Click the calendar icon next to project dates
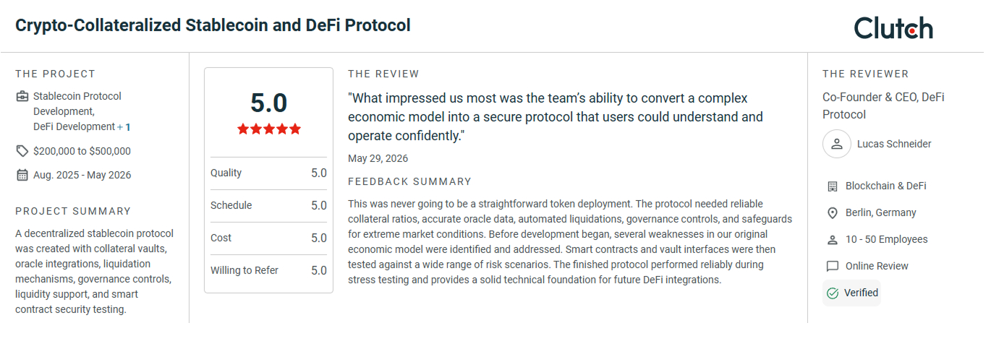This screenshot has width=991, height=349. click(22, 175)
